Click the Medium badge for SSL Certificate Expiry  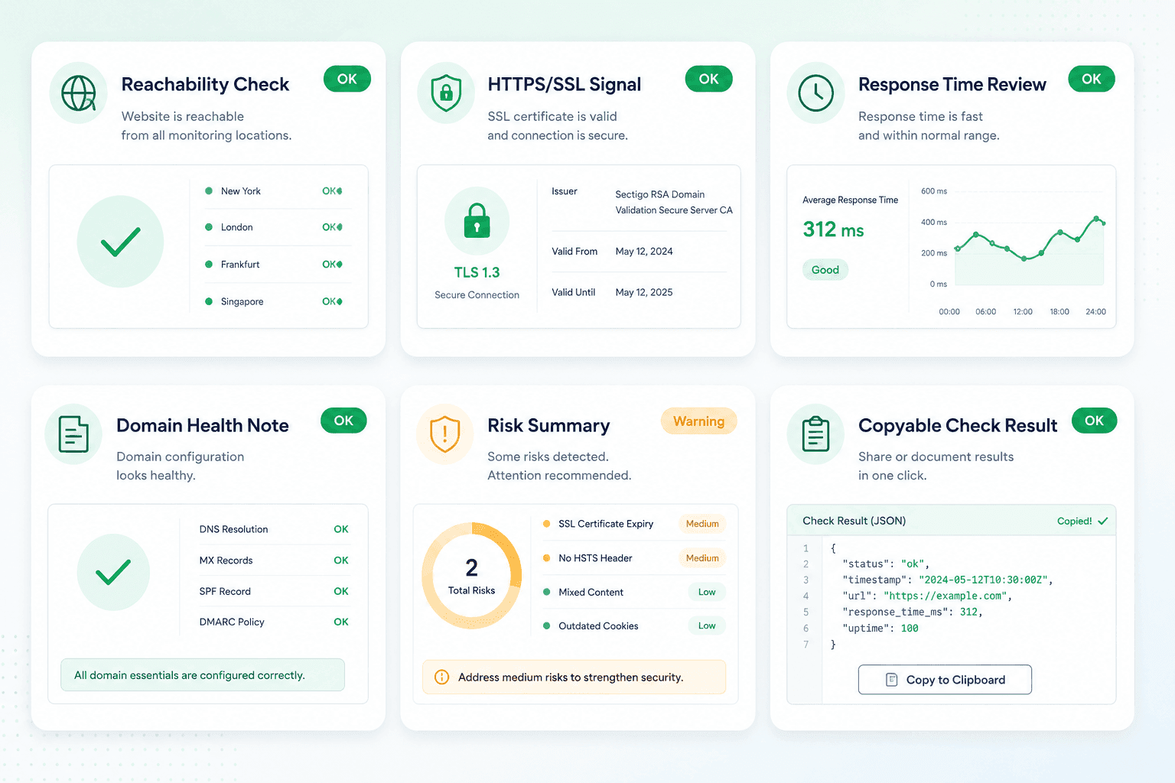[x=702, y=524]
